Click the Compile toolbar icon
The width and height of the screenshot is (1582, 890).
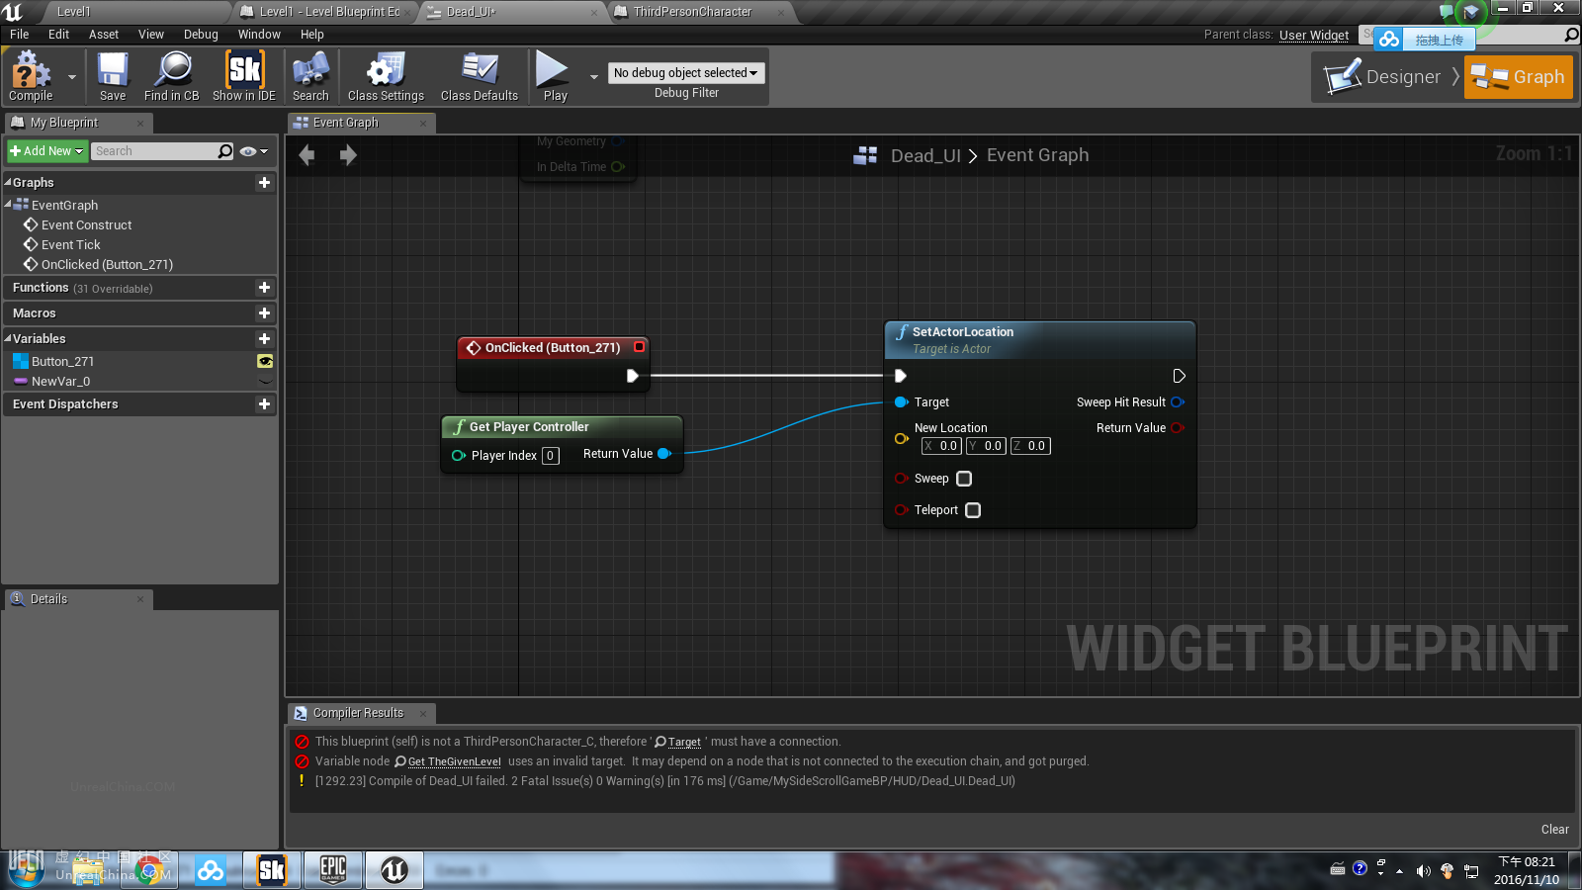(x=31, y=76)
